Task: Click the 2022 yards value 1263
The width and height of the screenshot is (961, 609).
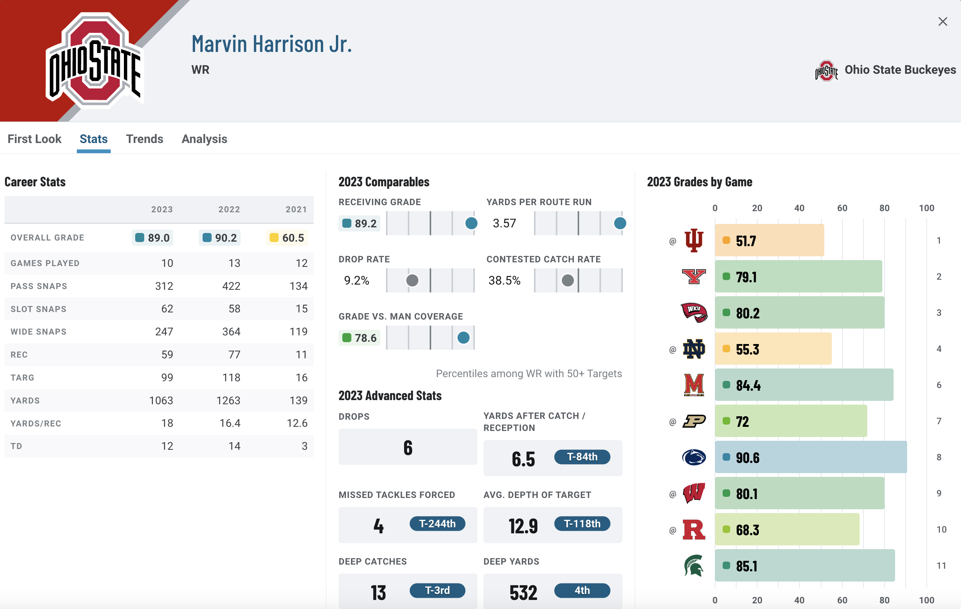Action: coord(228,400)
